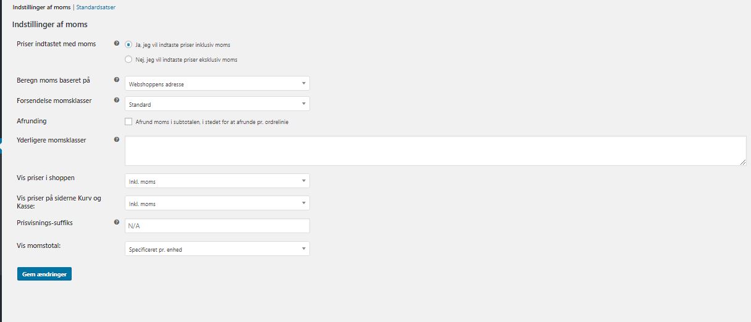The width and height of the screenshot is (751, 322).
Task: Click the Gem ændringer button
Action: click(44, 273)
